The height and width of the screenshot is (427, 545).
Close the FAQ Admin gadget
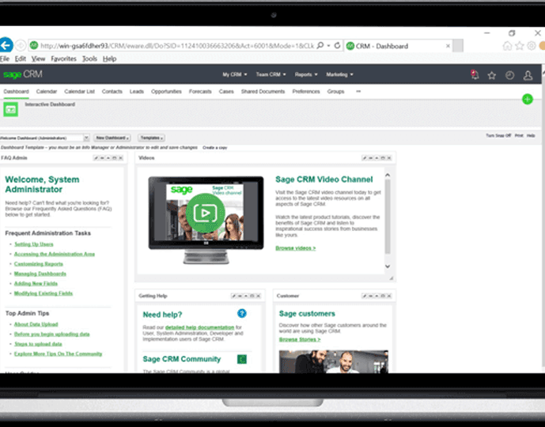[x=120, y=158]
